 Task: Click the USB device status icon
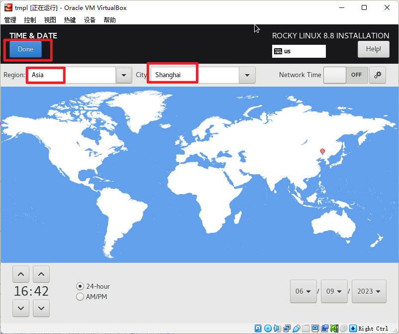click(x=296, y=329)
